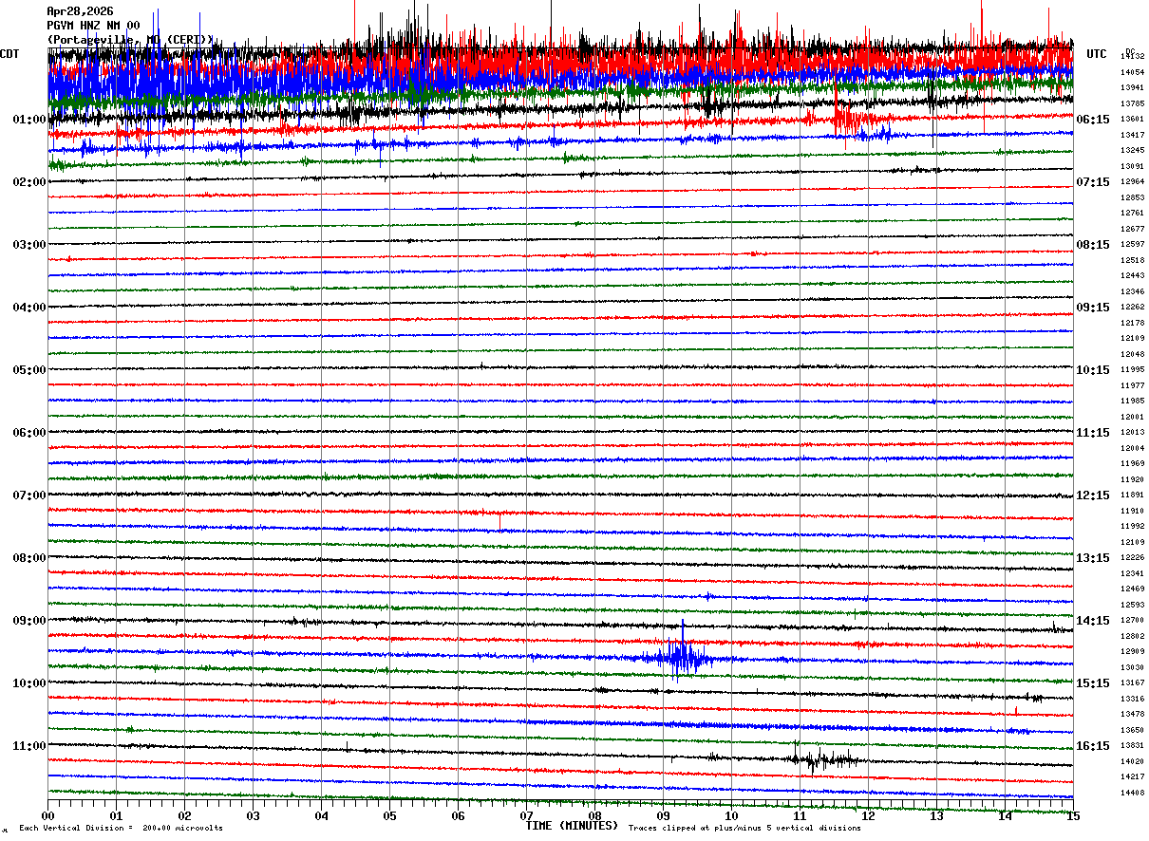Viewport: 1149px width, 841px height.
Task: Click the 01:00 CDT time label
Action: click(x=29, y=120)
